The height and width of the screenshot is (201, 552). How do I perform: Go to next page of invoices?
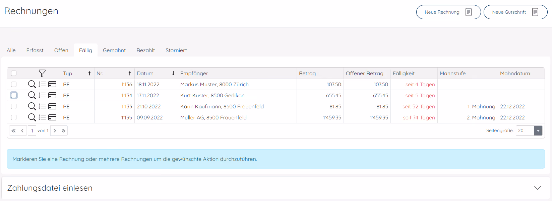coord(55,131)
